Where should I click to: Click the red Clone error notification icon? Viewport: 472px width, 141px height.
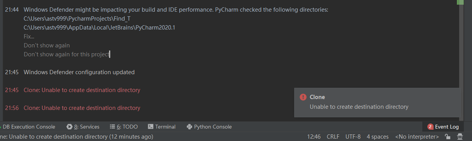[303, 97]
